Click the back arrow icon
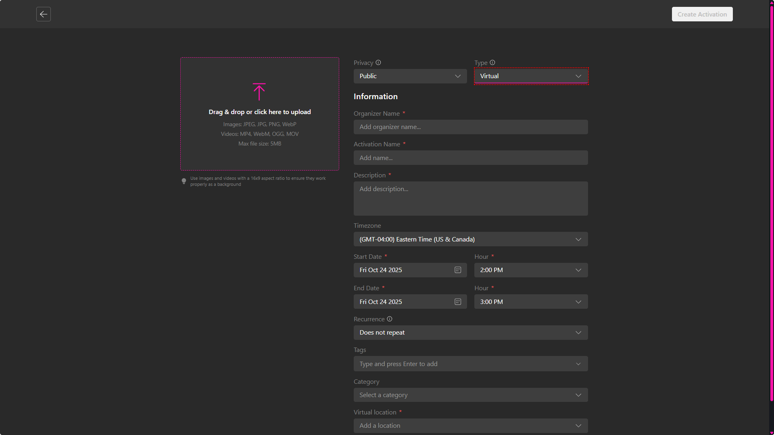The height and width of the screenshot is (435, 774). tap(44, 14)
